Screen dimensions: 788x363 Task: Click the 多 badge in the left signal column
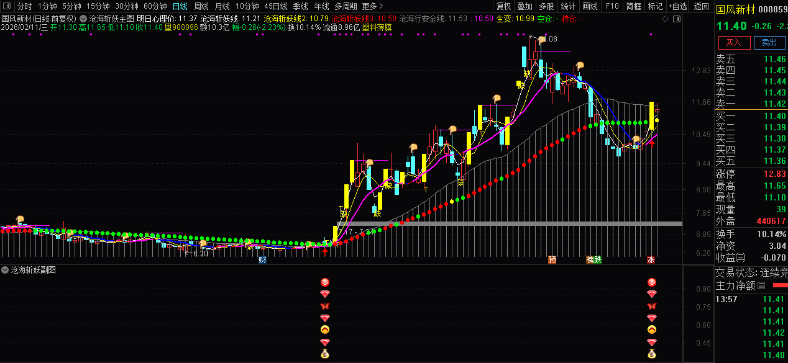tap(324, 282)
